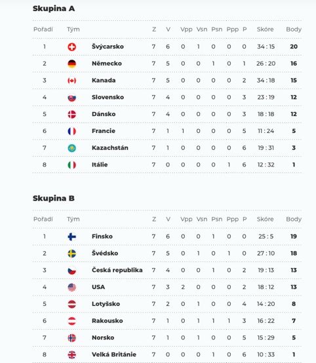Select the Itálie row team name
This screenshot has width=316, height=363.
coord(100,164)
